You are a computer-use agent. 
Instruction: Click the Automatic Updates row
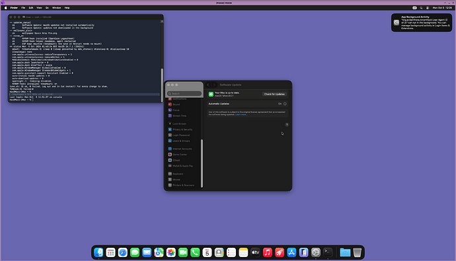247,104
